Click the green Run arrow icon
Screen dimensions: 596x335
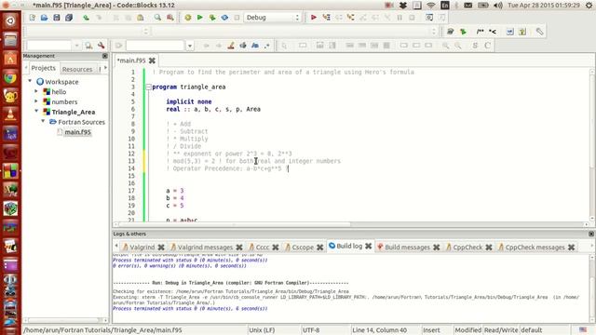[x=200, y=18]
